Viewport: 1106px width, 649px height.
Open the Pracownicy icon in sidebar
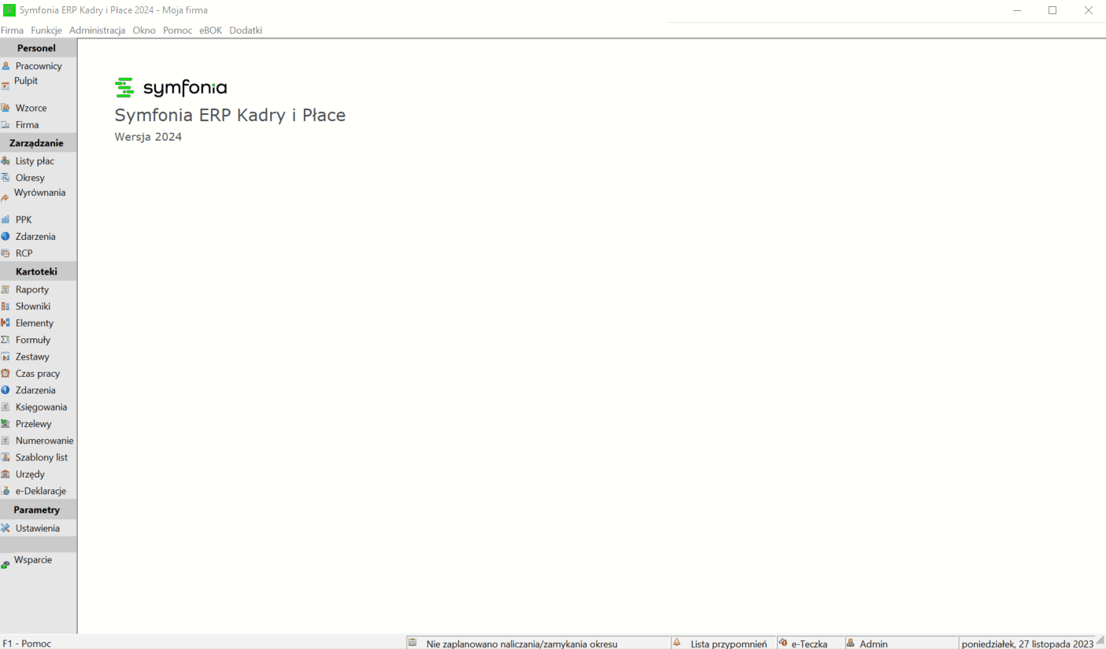point(6,66)
